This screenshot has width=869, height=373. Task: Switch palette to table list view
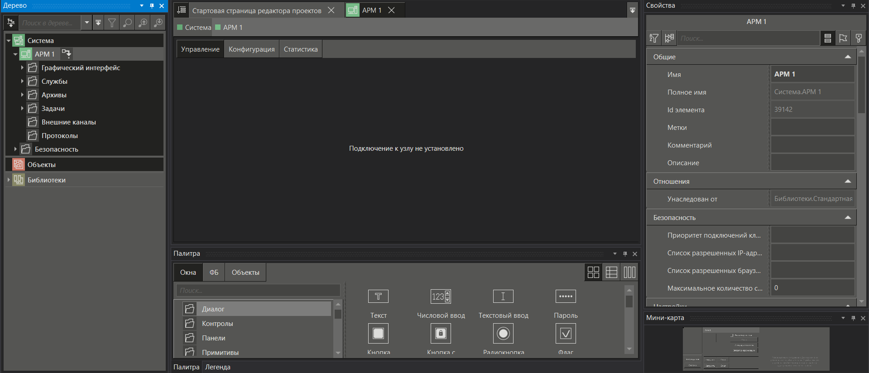(x=611, y=272)
